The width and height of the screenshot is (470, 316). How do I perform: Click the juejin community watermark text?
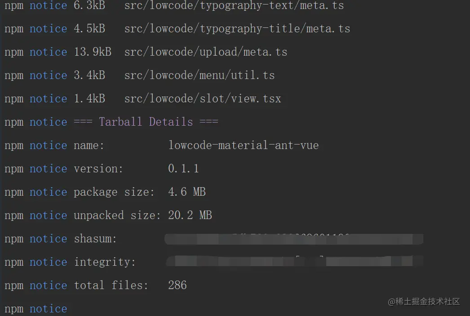[x=424, y=301]
